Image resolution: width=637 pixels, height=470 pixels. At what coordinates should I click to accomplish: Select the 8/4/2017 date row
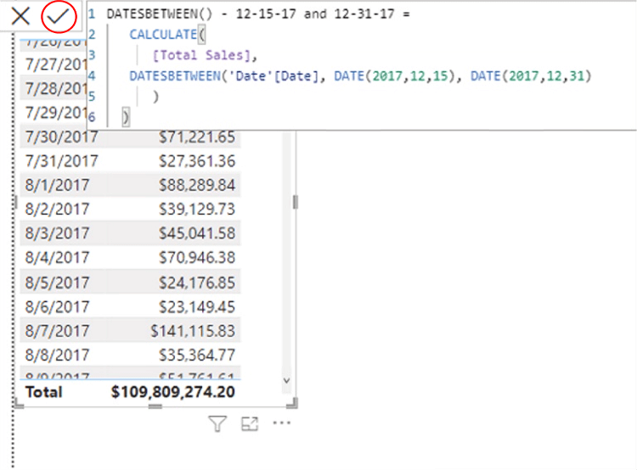[57, 257]
